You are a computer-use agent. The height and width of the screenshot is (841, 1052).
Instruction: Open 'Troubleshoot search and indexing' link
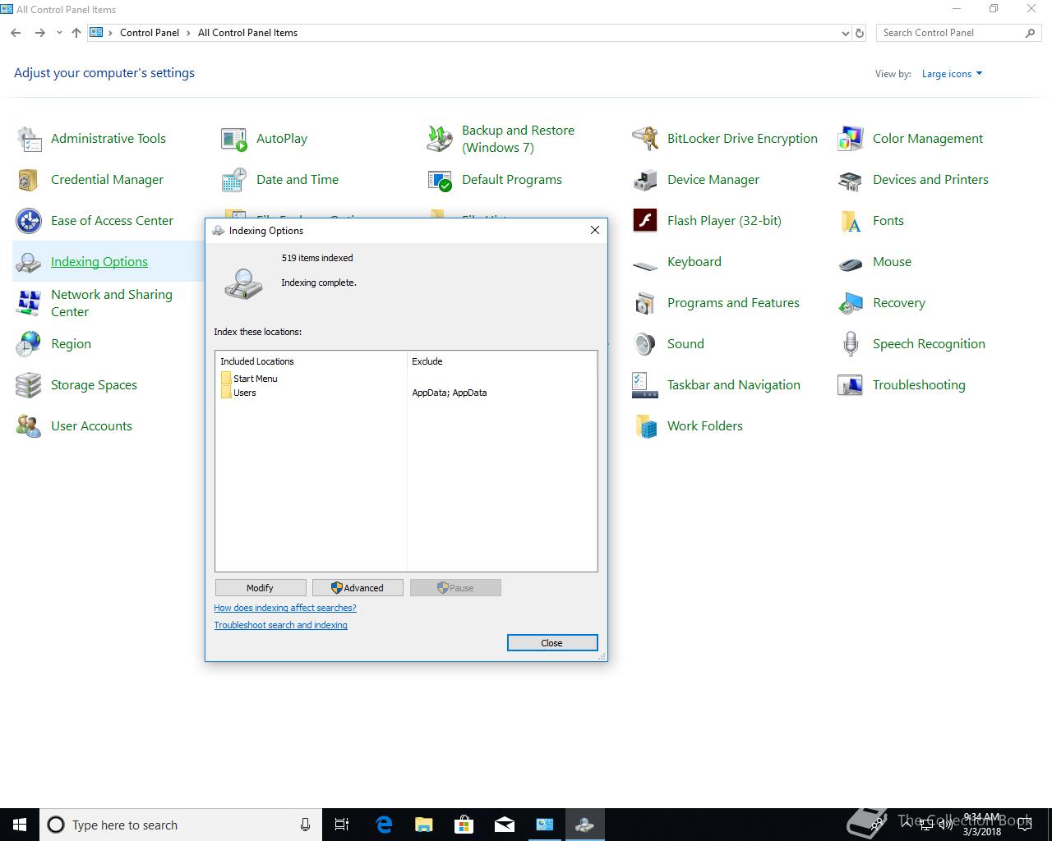pyautogui.click(x=280, y=625)
